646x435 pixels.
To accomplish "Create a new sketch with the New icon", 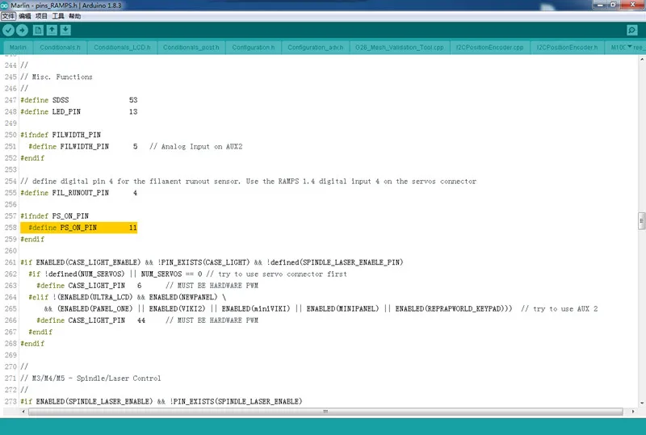I will coord(38,30).
